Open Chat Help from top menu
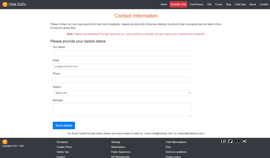The height and width of the screenshot is (158, 270). [240, 5]
